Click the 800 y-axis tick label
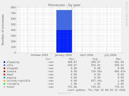Viewport: 129px width, 96px height. tap(13, 8)
